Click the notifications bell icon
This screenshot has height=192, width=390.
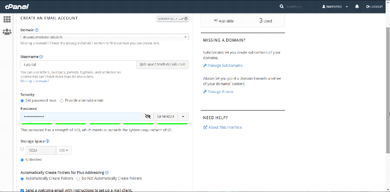click(357, 7)
